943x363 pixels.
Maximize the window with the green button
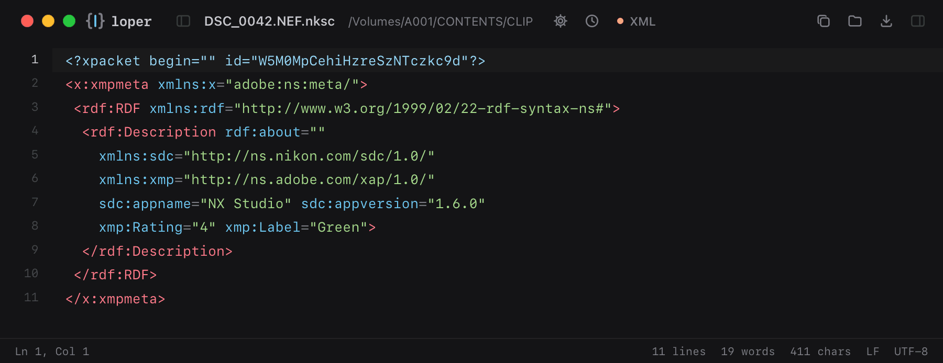(x=69, y=21)
